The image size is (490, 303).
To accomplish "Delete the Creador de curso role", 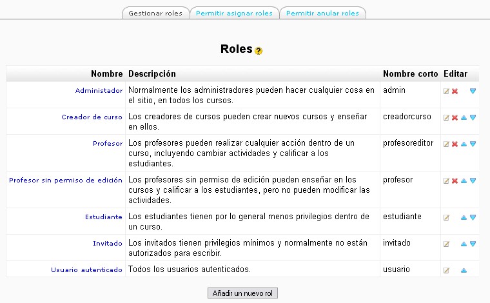I will (x=455, y=118).
